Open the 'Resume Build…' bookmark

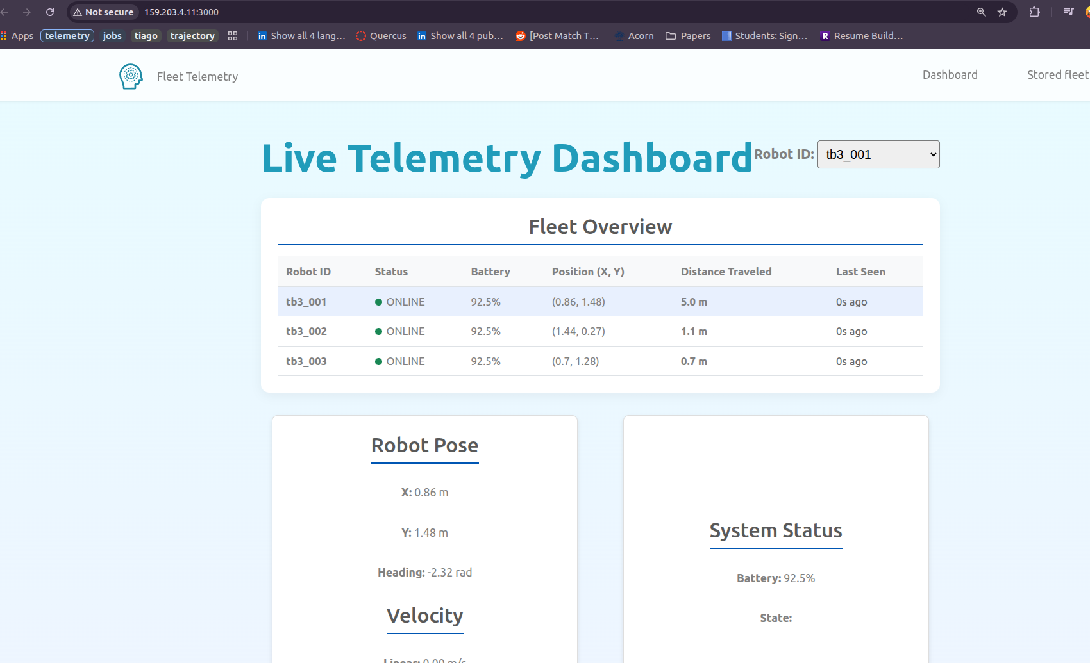[x=862, y=36]
